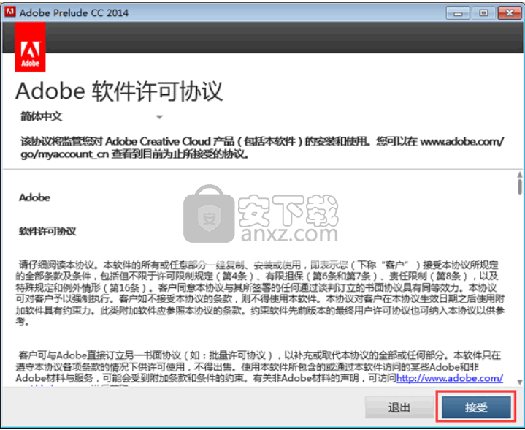The width and height of the screenshot is (525, 430).
Task: Open the 简体中文 language dropdown
Action: click(x=91, y=116)
